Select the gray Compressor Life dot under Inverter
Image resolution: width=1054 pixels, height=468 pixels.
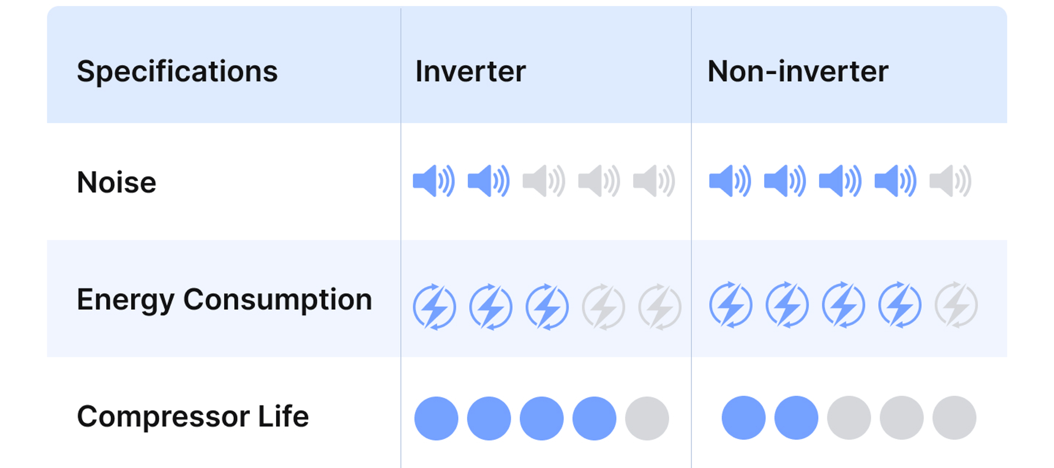click(x=647, y=418)
